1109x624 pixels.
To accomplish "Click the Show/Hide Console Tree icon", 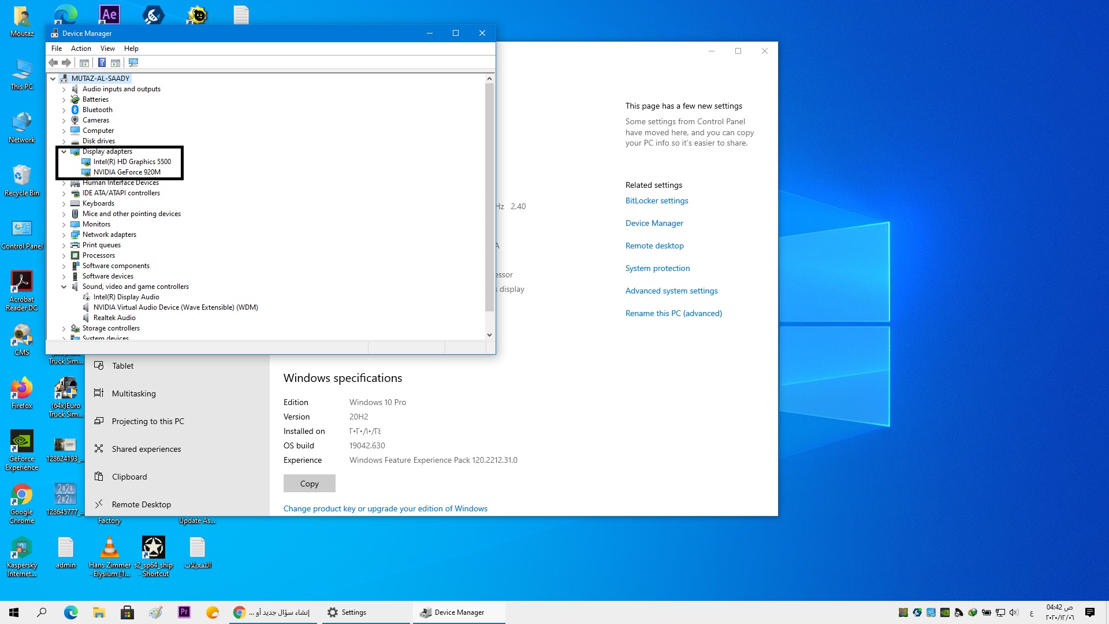I will point(84,62).
